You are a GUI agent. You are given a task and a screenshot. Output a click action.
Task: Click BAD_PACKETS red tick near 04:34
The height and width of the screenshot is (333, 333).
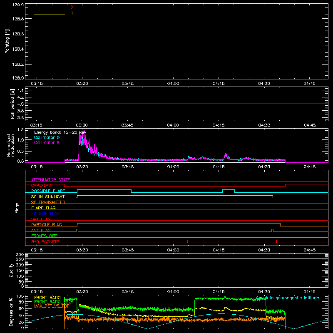(276, 241)
